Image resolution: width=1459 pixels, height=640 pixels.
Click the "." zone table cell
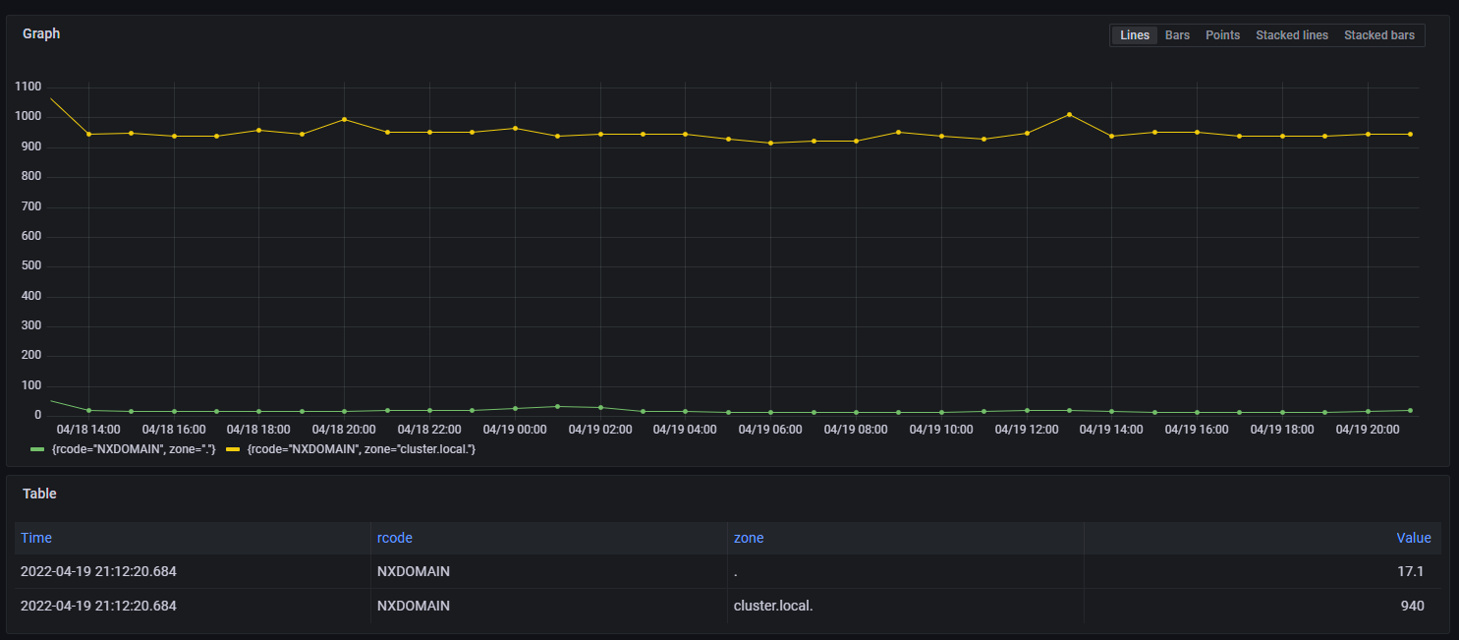(905, 571)
